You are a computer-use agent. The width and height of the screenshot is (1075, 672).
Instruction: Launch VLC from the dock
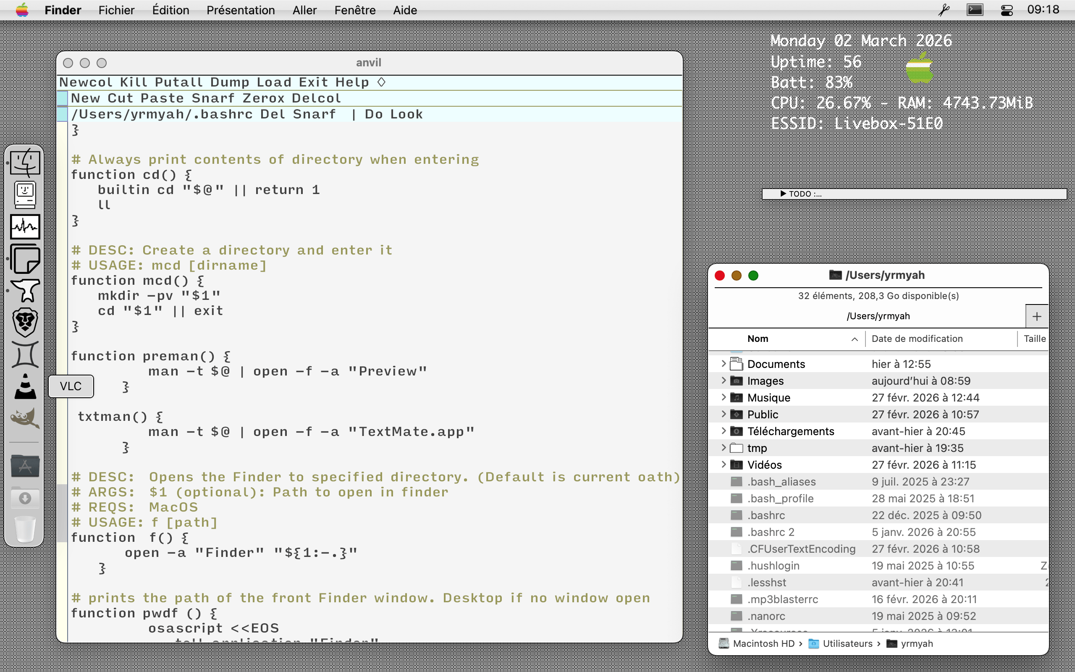click(x=25, y=386)
